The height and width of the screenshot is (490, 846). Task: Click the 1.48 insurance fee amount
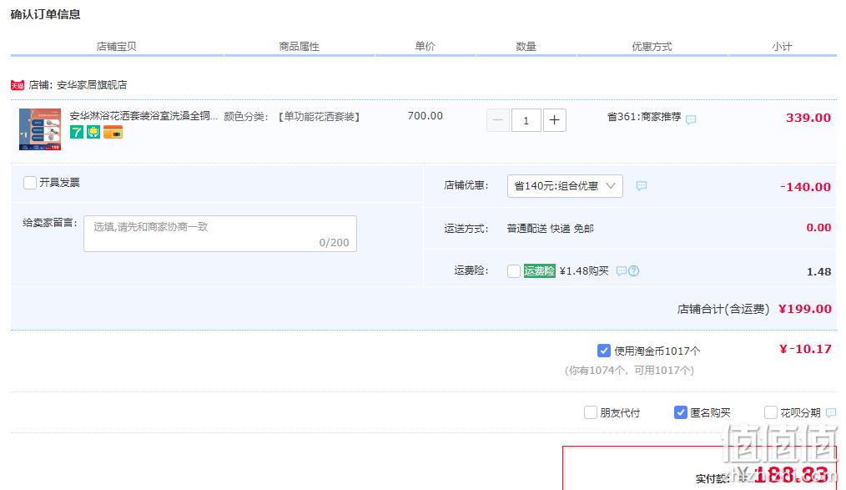(818, 271)
